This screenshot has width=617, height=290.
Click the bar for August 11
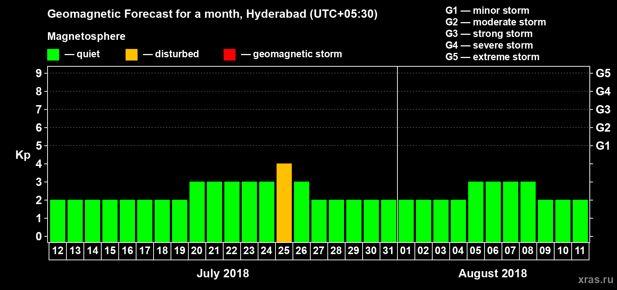pos(580,221)
